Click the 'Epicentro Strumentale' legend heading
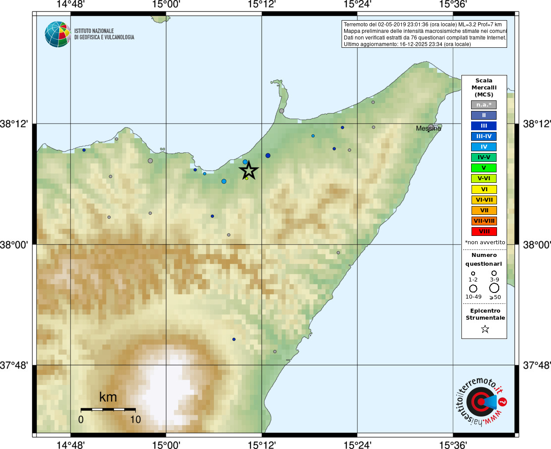 (x=485, y=314)
